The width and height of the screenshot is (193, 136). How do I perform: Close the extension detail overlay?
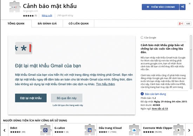coord(190,3)
